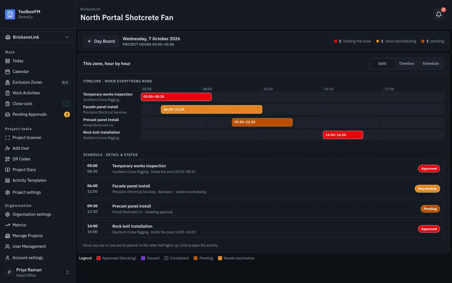This screenshot has height=283, width=452.
Task: Click the Project Scanner icon
Action: 8,138
